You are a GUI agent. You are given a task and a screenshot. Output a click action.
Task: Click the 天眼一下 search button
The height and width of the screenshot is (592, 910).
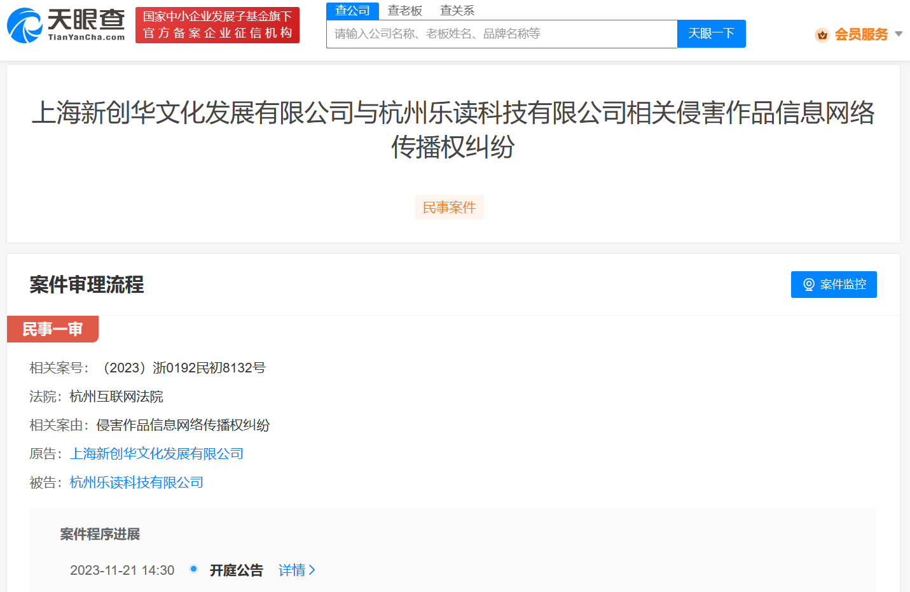coord(712,34)
